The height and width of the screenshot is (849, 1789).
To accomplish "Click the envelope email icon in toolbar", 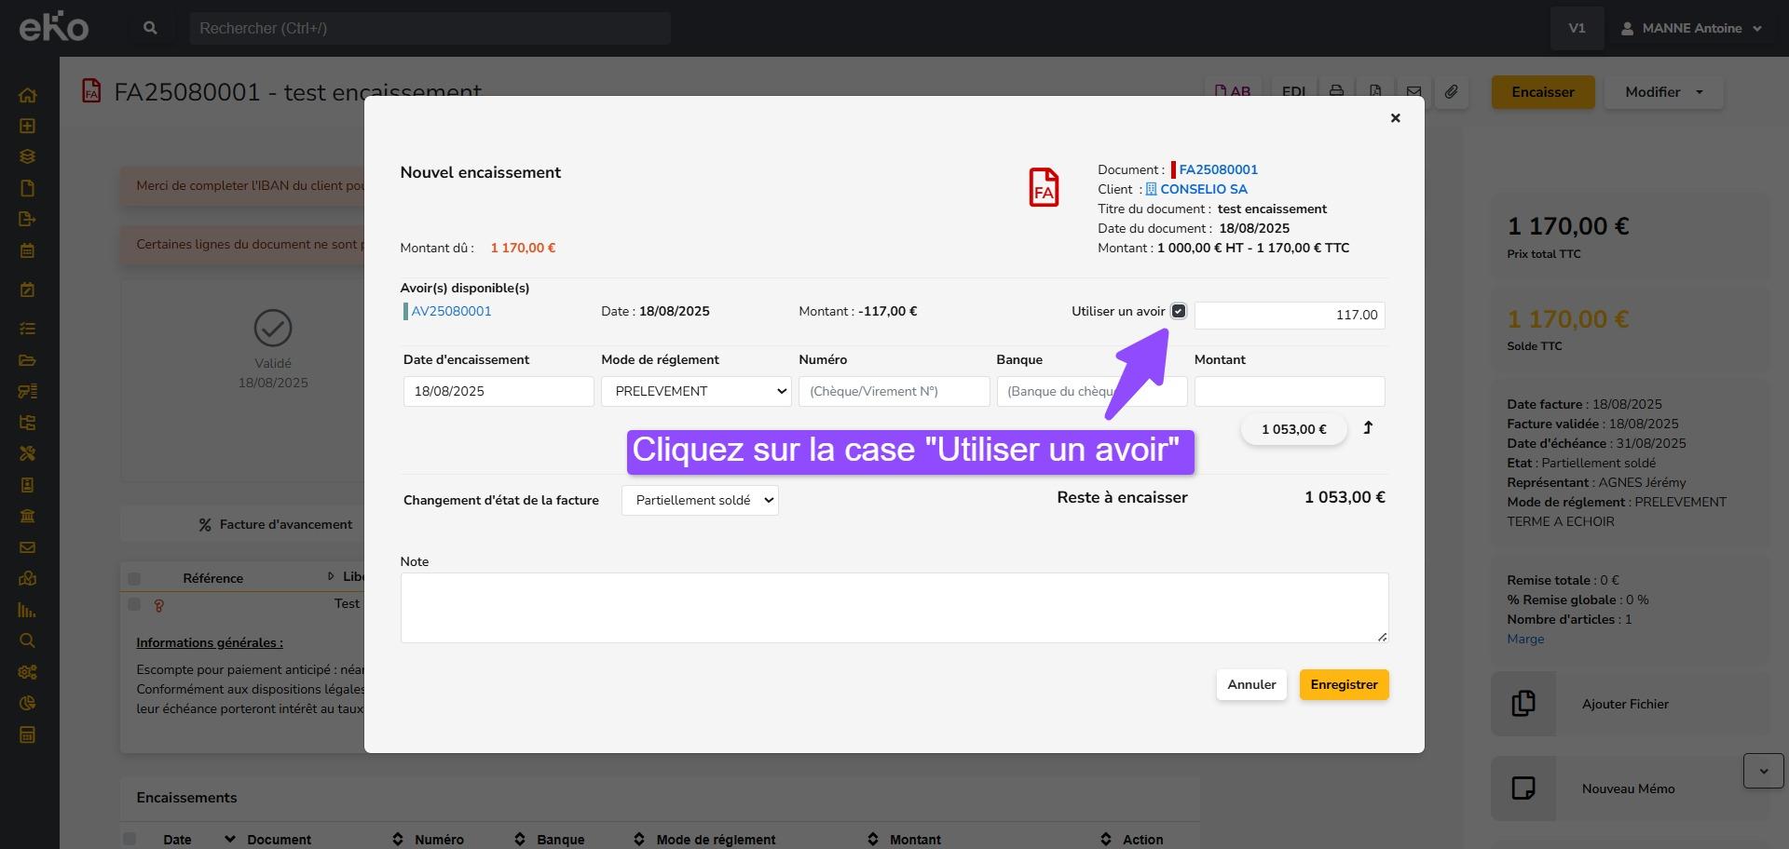I will tap(1413, 91).
